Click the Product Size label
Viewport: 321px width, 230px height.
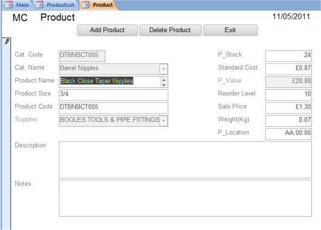click(x=33, y=93)
